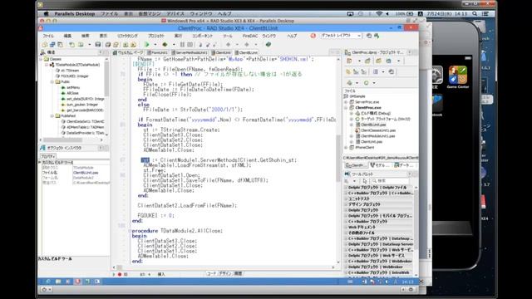Click the Save All toolbar icon
The width and height of the screenshot is (532, 299).
[108, 44]
